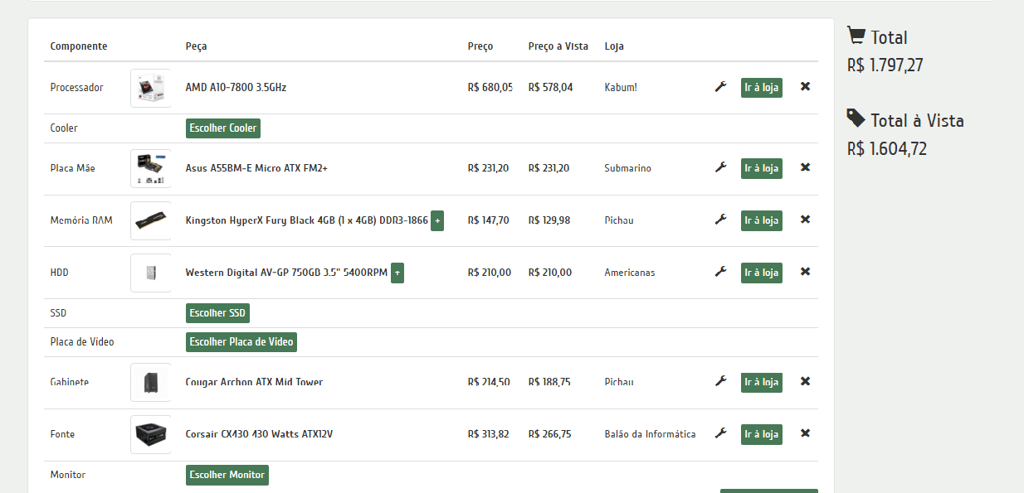Open Asus A55BM-E Micro ATX FM2+ link
The width and height of the screenshot is (1024, 493).
[x=256, y=168]
